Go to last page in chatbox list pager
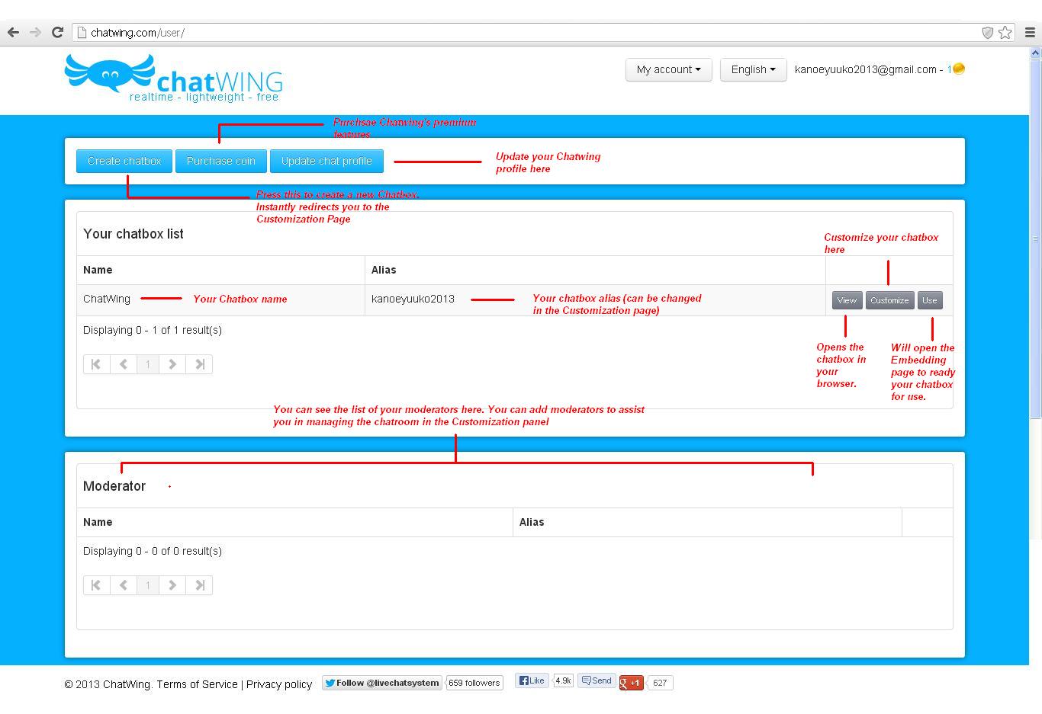This screenshot has height=714, width=1042. pos(199,364)
